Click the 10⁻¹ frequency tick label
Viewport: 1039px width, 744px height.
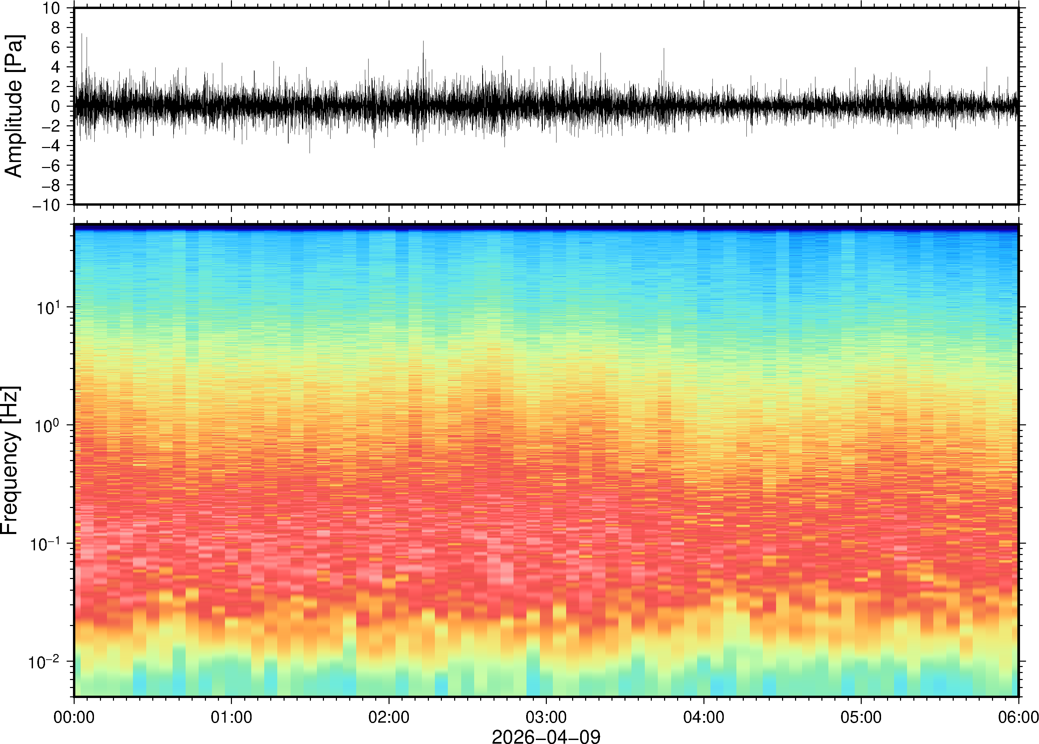(x=44, y=544)
